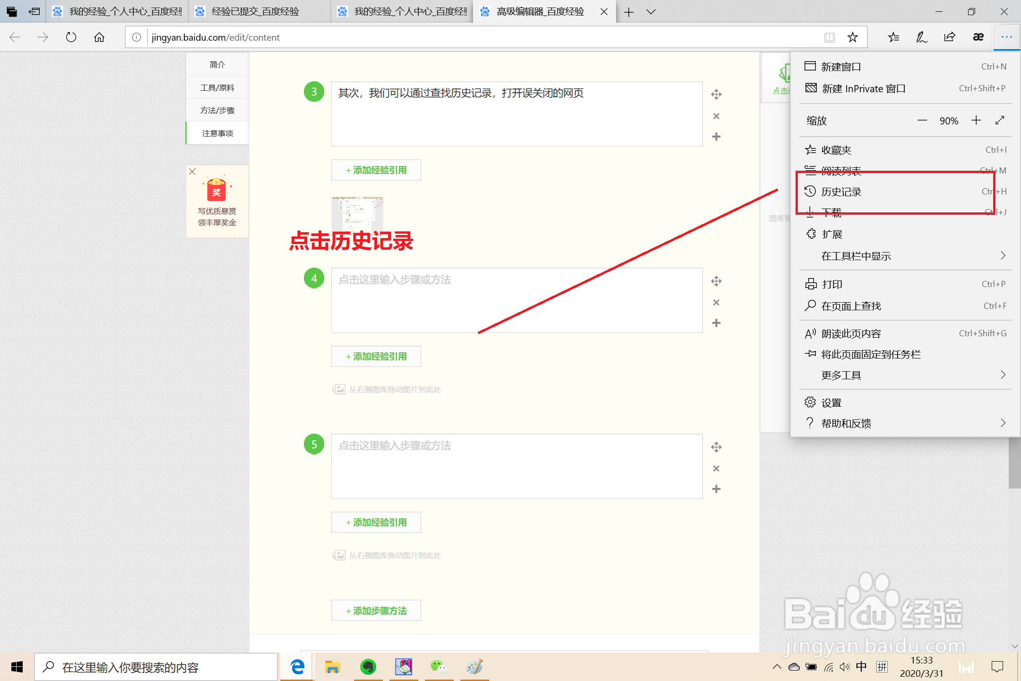This screenshot has height=681, width=1021.
Task: Open the favorites hub icon
Action: pyautogui.click(x=893, y=37)
